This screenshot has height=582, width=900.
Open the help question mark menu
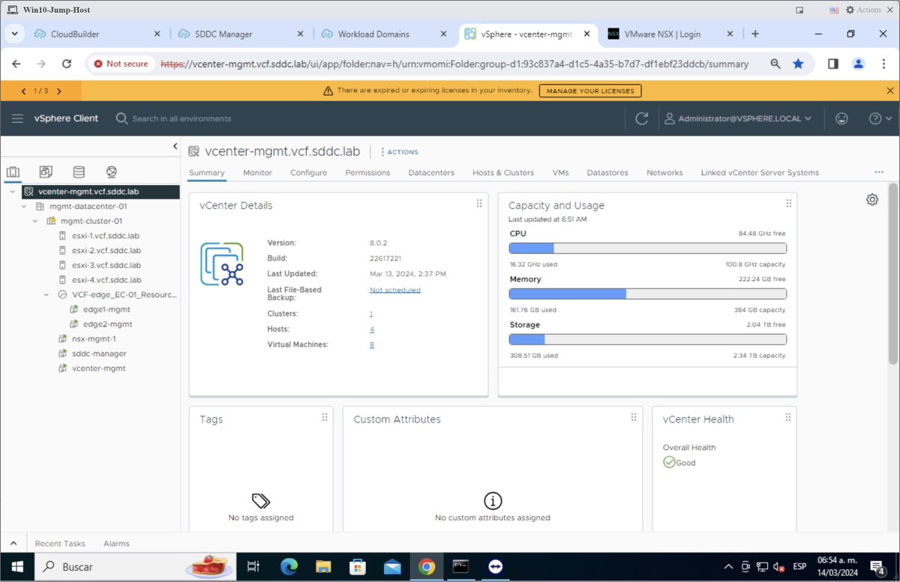tap(880, 118)
